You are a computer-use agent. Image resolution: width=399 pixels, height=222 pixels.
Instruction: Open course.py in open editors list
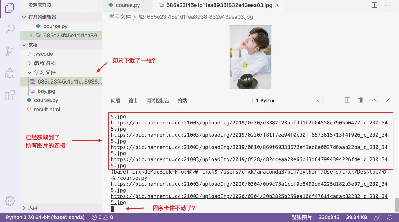pyautogui.click(x=61, y=26)
